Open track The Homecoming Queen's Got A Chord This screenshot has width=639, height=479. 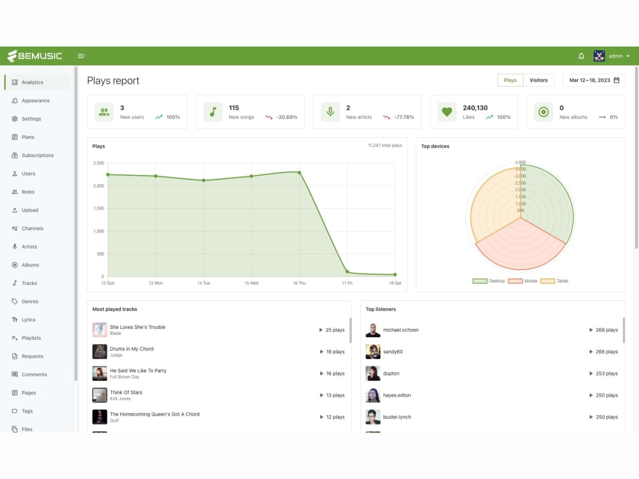click(155, 414)
